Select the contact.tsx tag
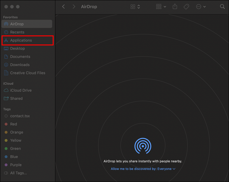The height and width of the screenshot is (182, 229). coord(27,116)
